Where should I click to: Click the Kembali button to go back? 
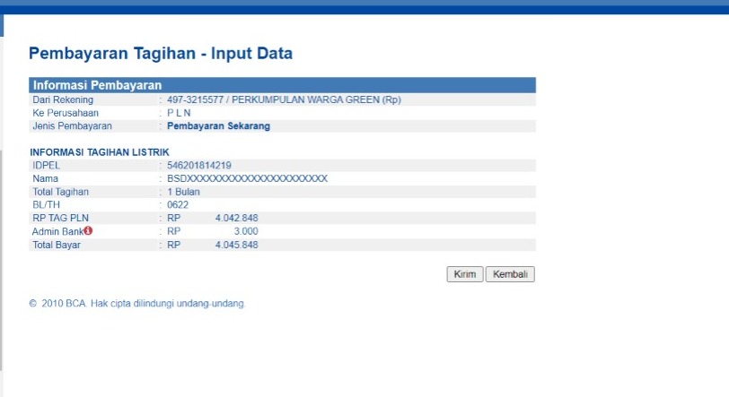(510, 274)
